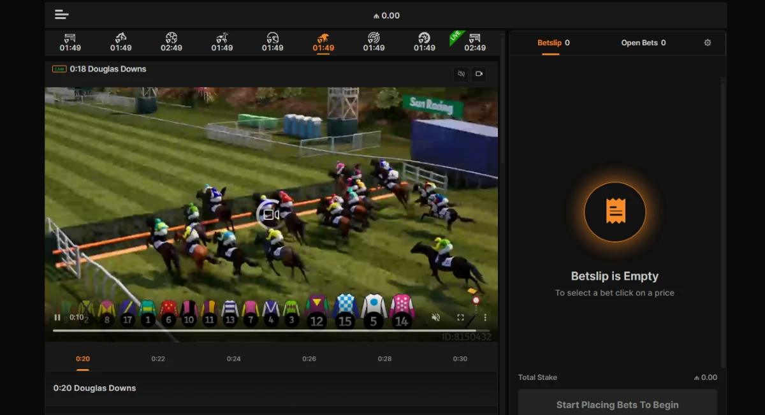Open the Live-badged goal 02:49 event
The width and height of the screenshot is (765, 415).
coord(475,42)
